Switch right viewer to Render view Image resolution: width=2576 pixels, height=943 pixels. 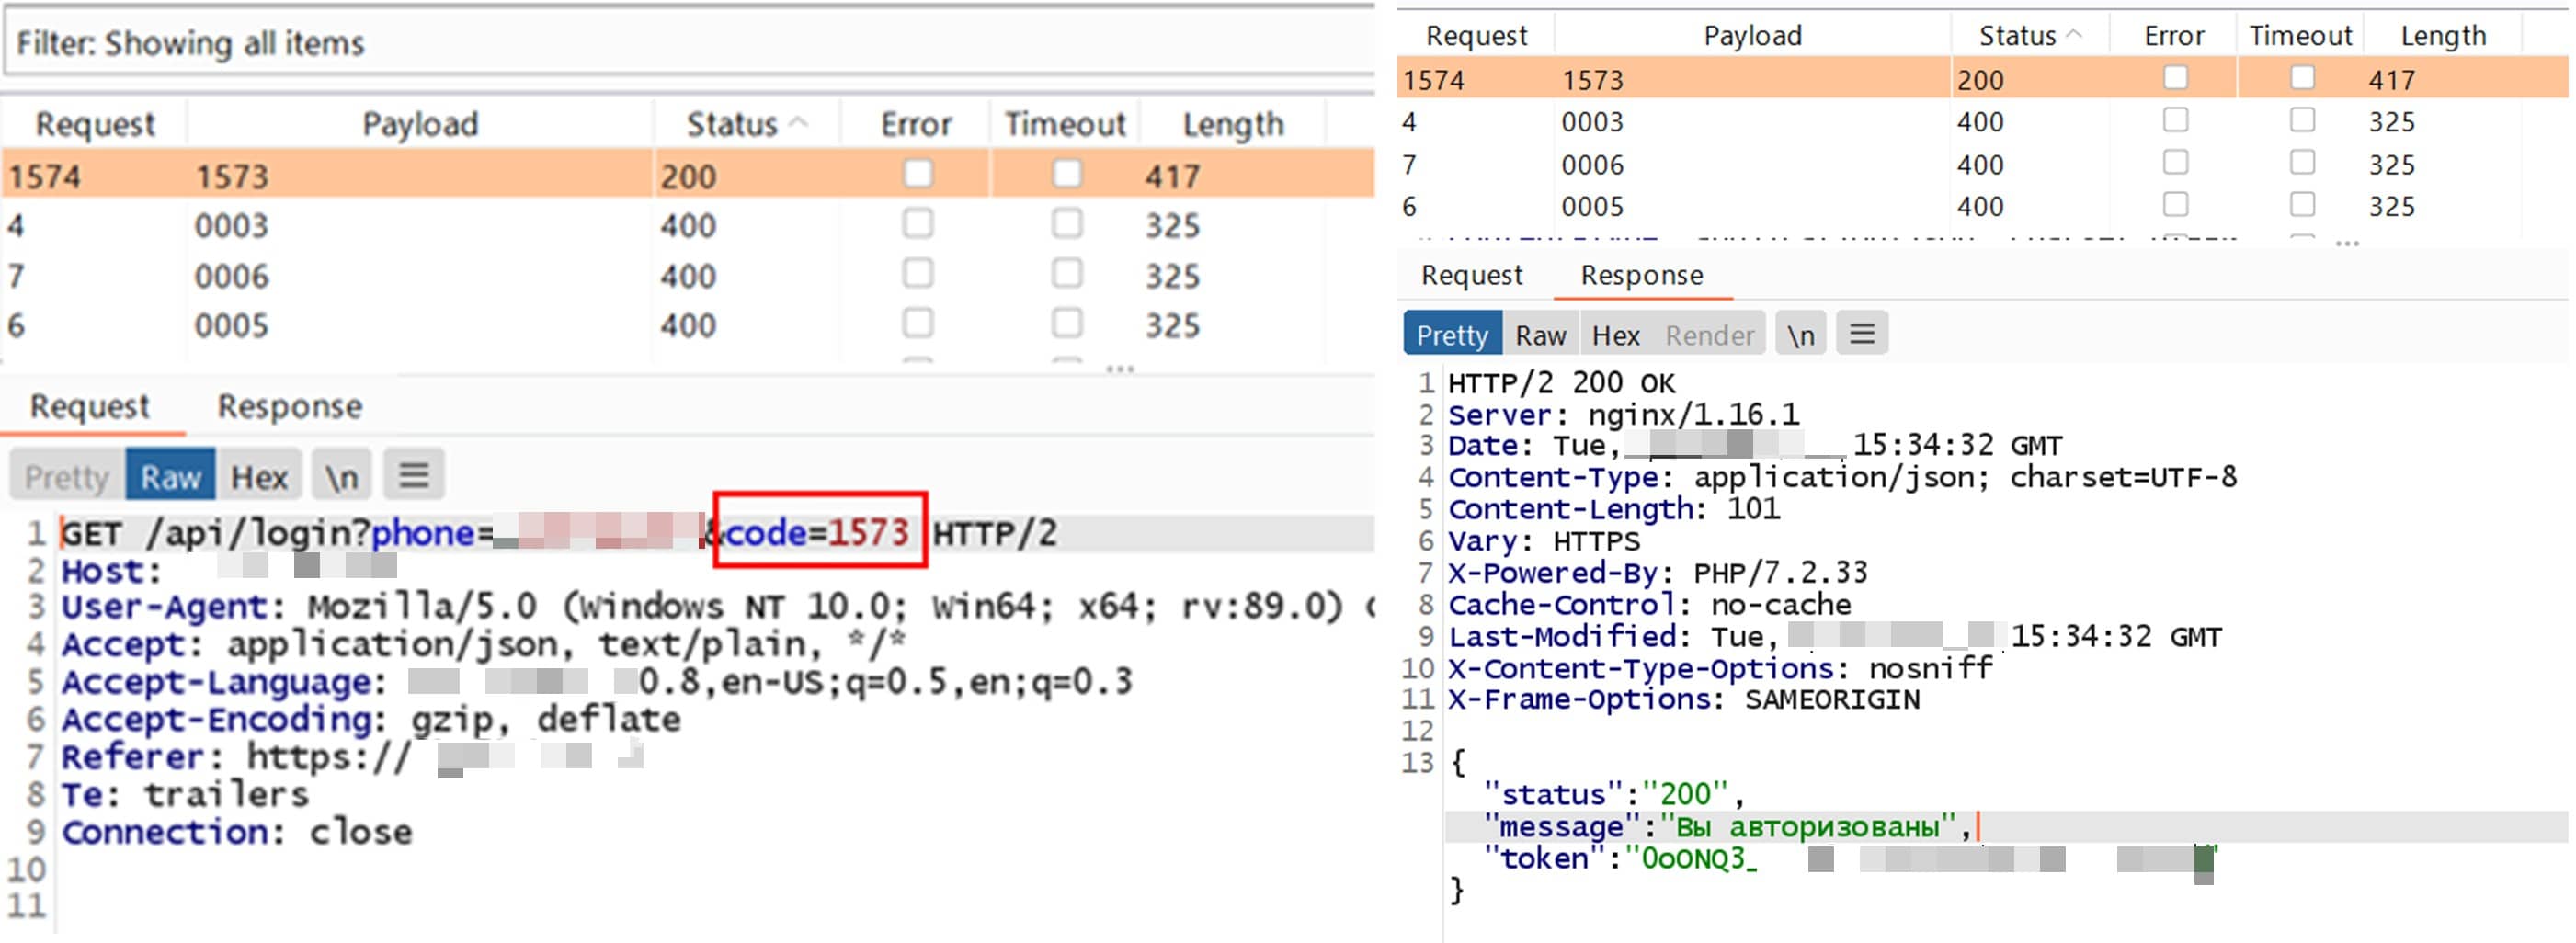(x=1709, y=335)
